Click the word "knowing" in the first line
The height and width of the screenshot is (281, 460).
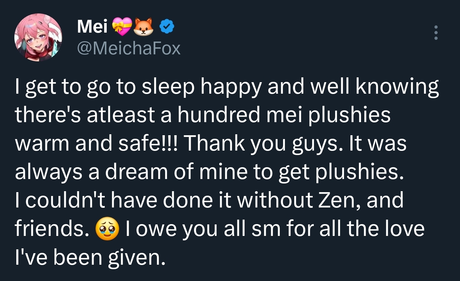click(x=397, y=87)
